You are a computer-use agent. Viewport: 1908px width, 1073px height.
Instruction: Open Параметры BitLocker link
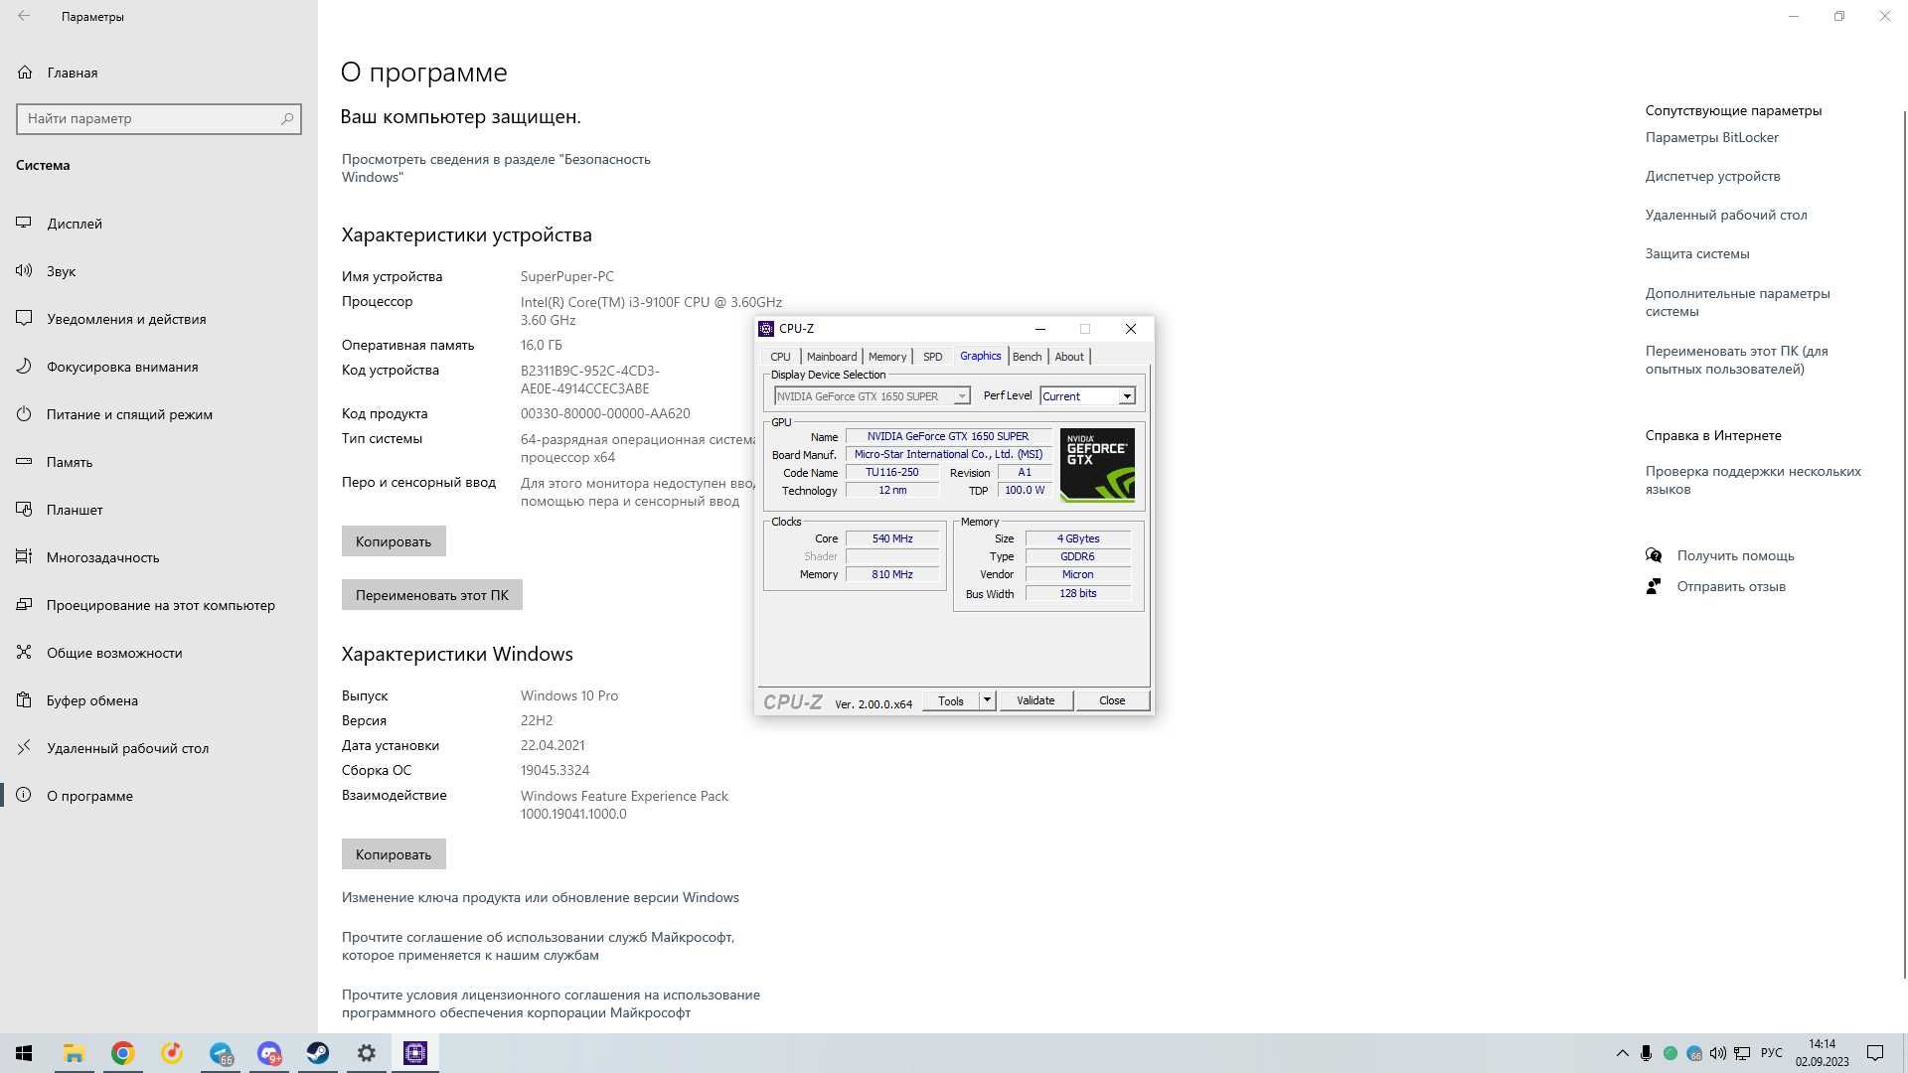tap(1711, 137)
